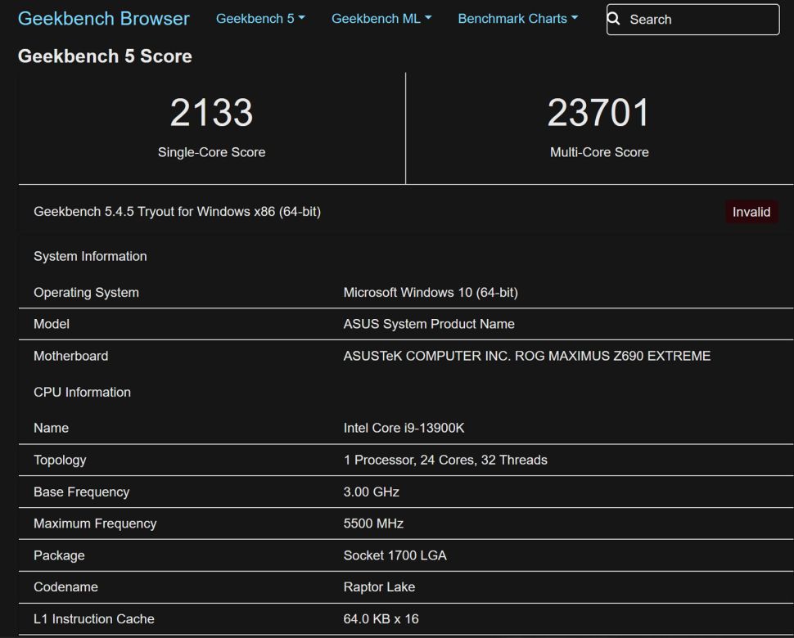Select the Microsoft Windows 10 (64-bit) value
Screen dimensions: 794x638
point(430,292)
